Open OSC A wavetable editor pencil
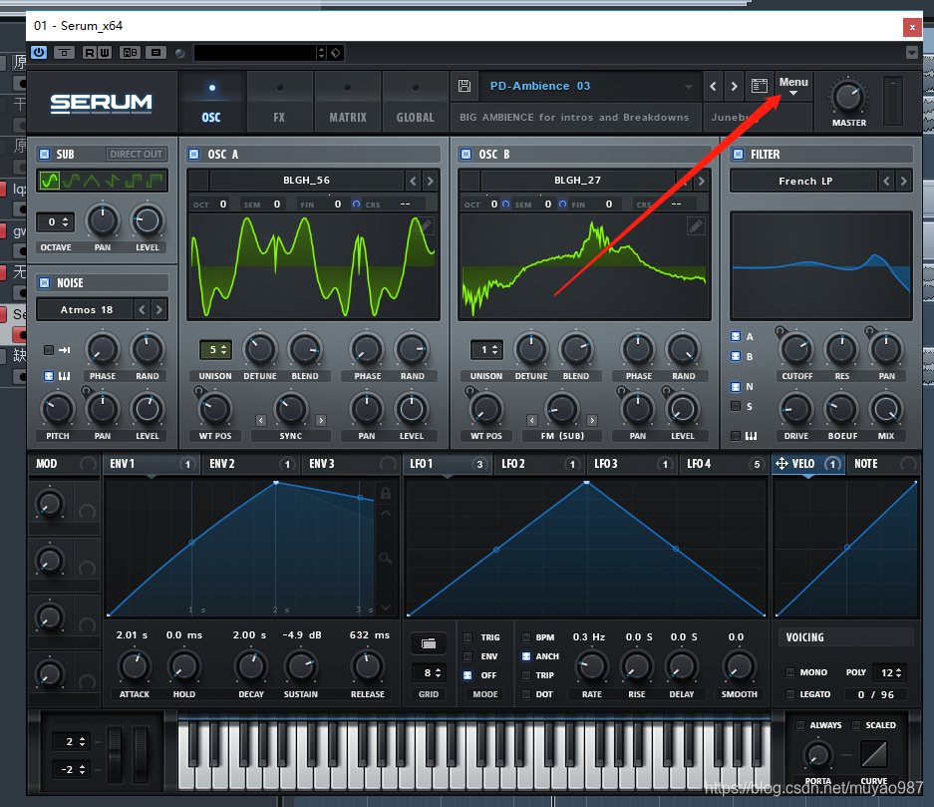 pyautogui.click(x=426, y=225)
